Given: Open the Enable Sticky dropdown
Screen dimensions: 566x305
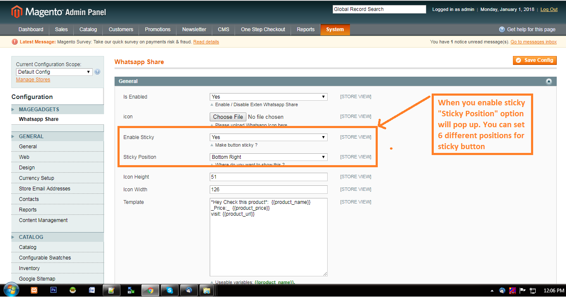Looking at the screenshot, I should point(269,137).
